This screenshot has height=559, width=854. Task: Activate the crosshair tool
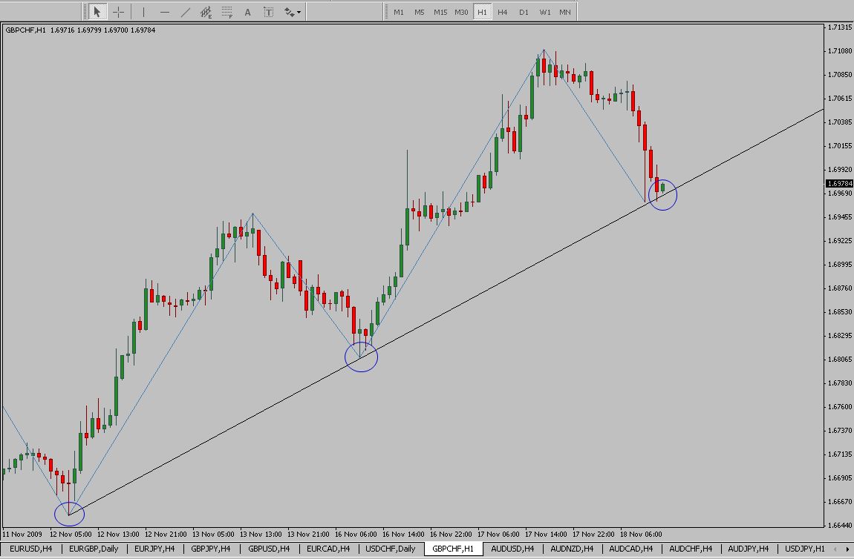[118, 12]
